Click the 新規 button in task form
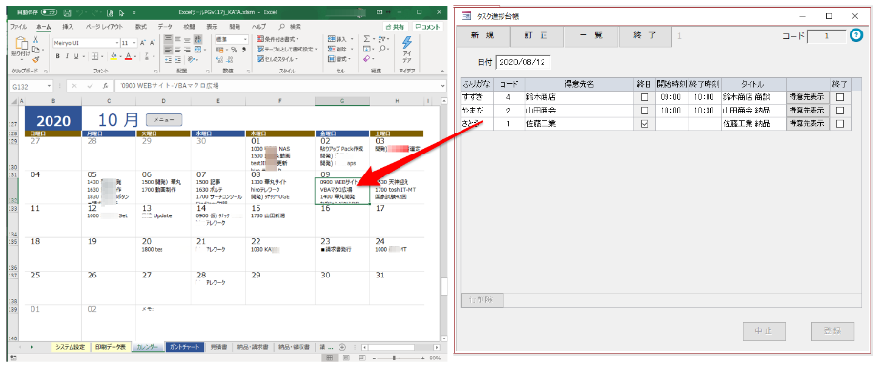The width and height of the screenshot is (883, 369). pyautogui.click(x=483, y=36)
